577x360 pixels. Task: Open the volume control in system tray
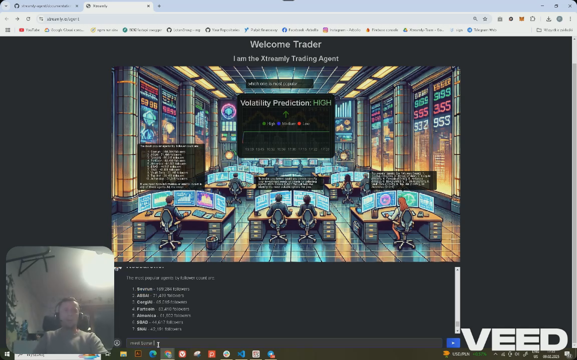click(517, 354)
